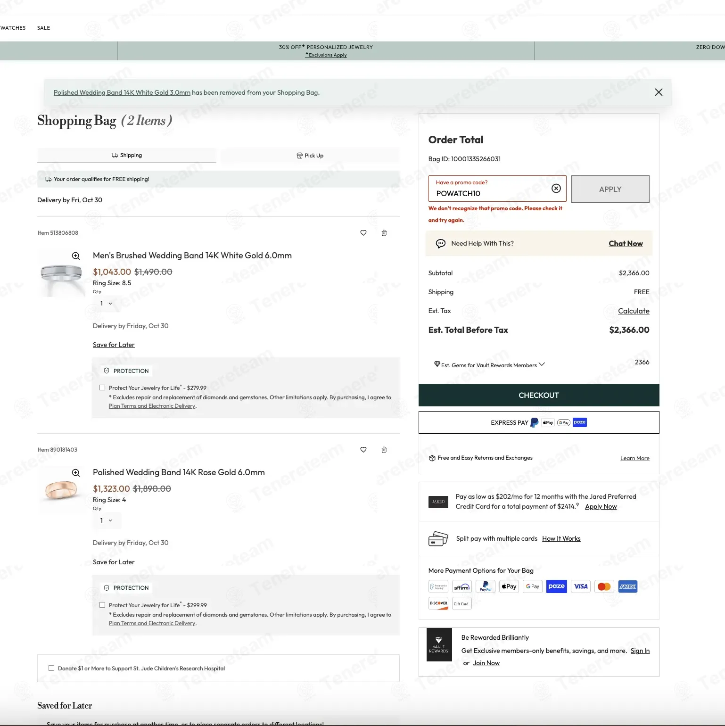Click the Vault Rewards logo
Screen dimensions: 725x726
pyautogui.click(x=439, y=644)
